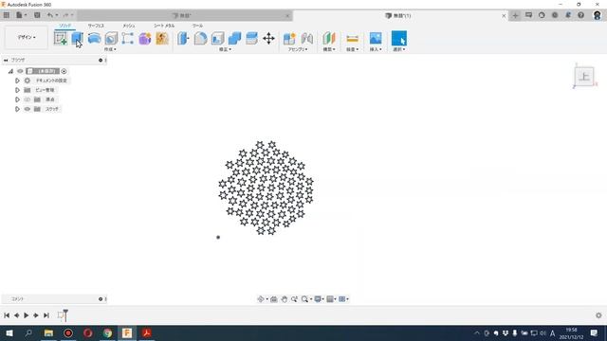This screenshot has height=341, width=607.
Task: Select the Measure ruler tool
Action: [x=352, y=38]
